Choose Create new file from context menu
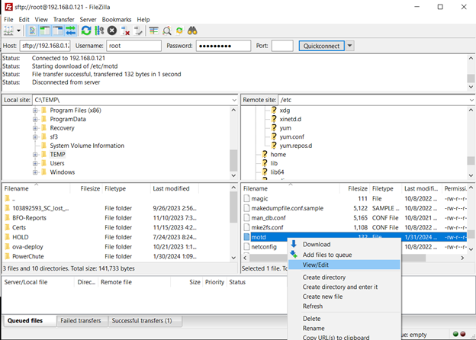The height and width of the screenshot is (340, 476). 343,297
